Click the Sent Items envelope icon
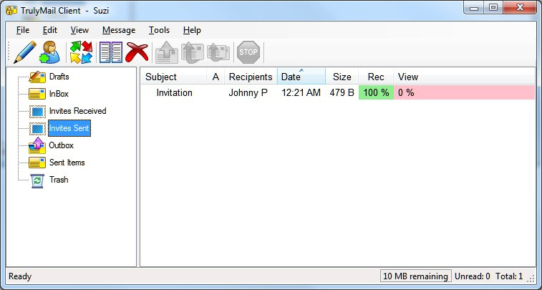This screenshot has height=290, width=542. click(37, 163)
